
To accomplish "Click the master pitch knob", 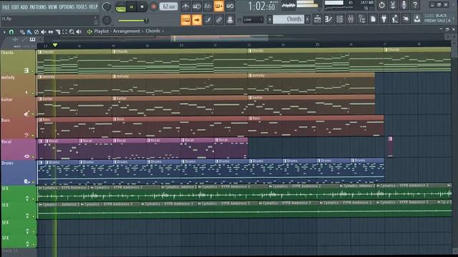I will [x=107, y=20].
